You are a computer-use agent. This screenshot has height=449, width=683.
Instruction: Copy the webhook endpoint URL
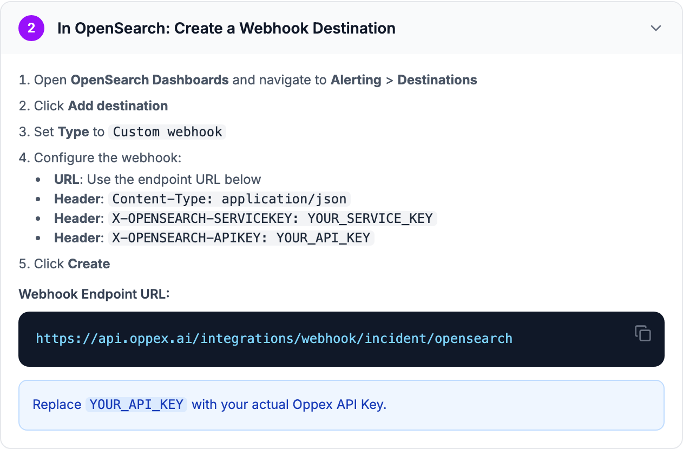642,333
